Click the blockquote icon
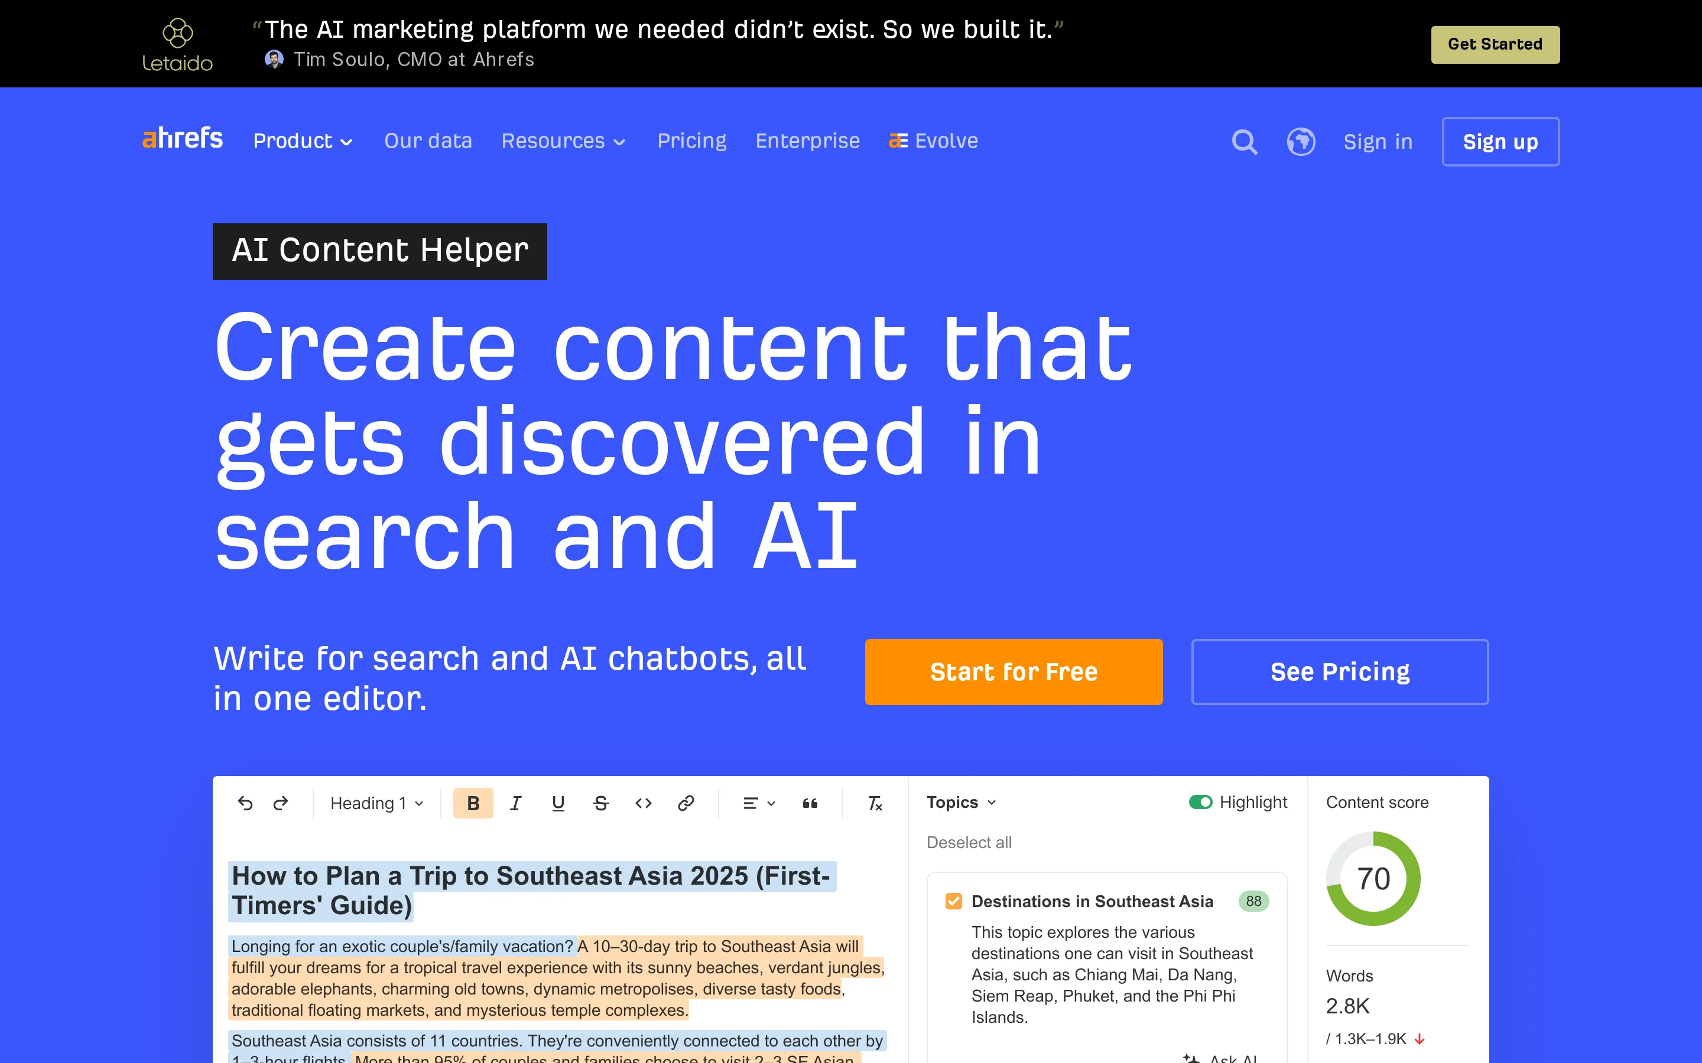 point(810,803)
